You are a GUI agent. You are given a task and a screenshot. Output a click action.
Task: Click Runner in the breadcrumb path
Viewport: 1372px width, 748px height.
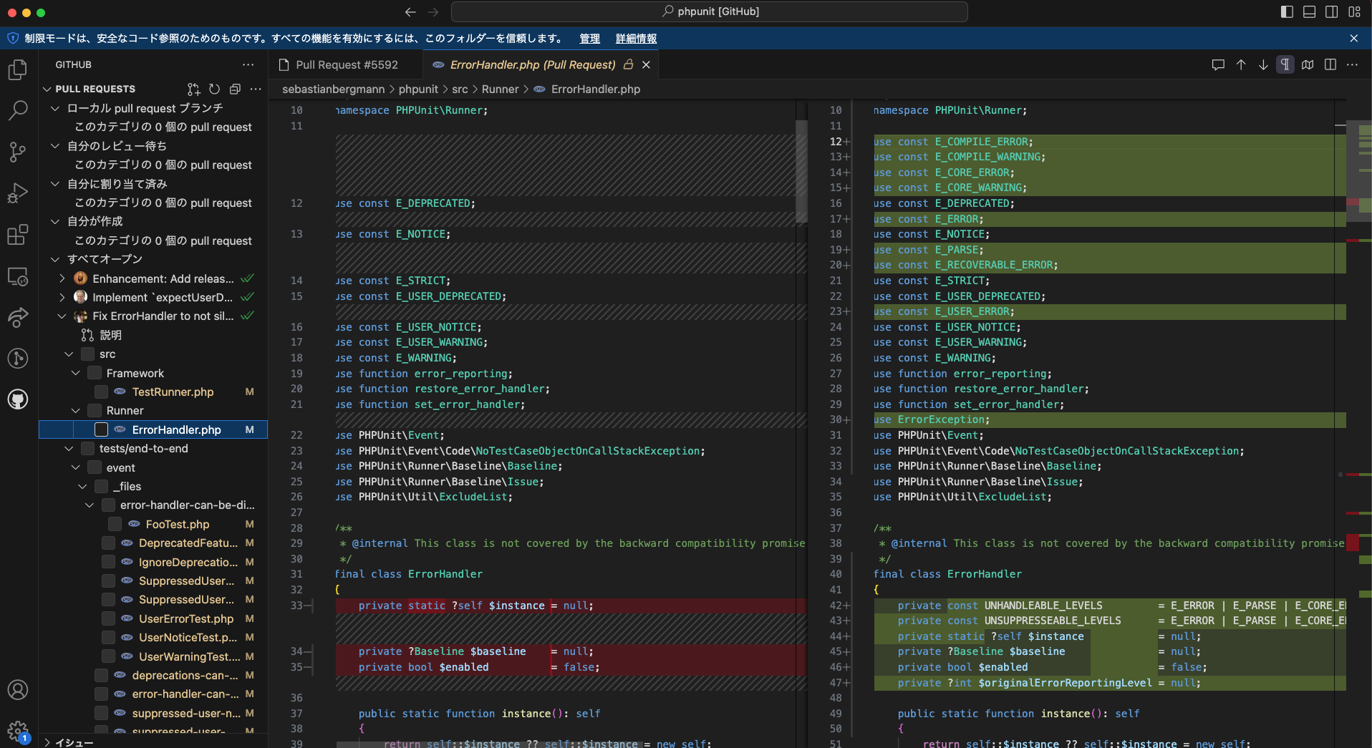click(500, 89)
